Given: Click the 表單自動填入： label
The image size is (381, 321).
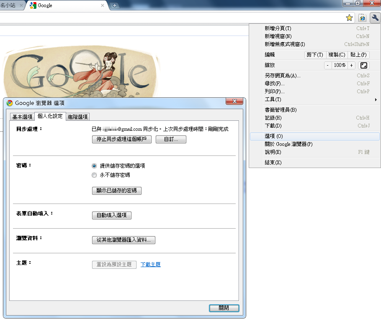Looking at the screenshot, I should [x=34, y=214].
